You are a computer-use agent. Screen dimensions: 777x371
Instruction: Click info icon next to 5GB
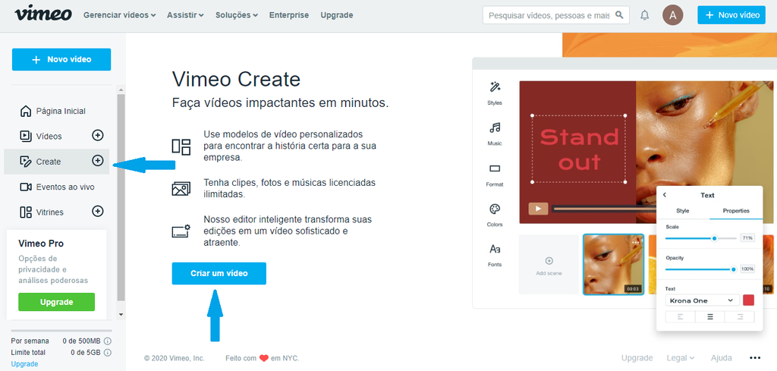[x=108, y=353]
